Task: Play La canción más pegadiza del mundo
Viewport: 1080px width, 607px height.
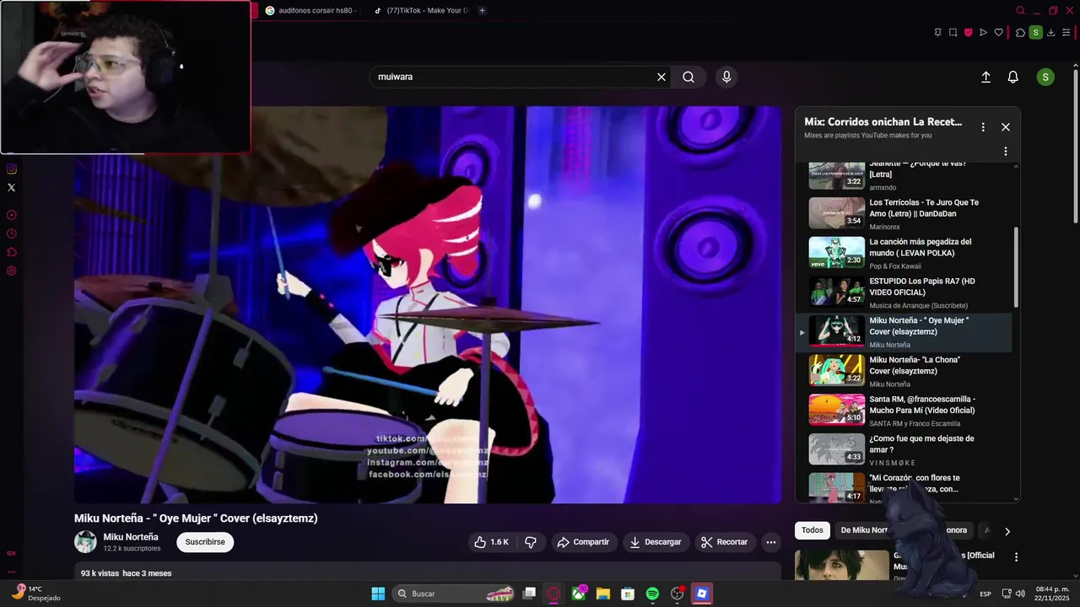Action: pos(904,254)
